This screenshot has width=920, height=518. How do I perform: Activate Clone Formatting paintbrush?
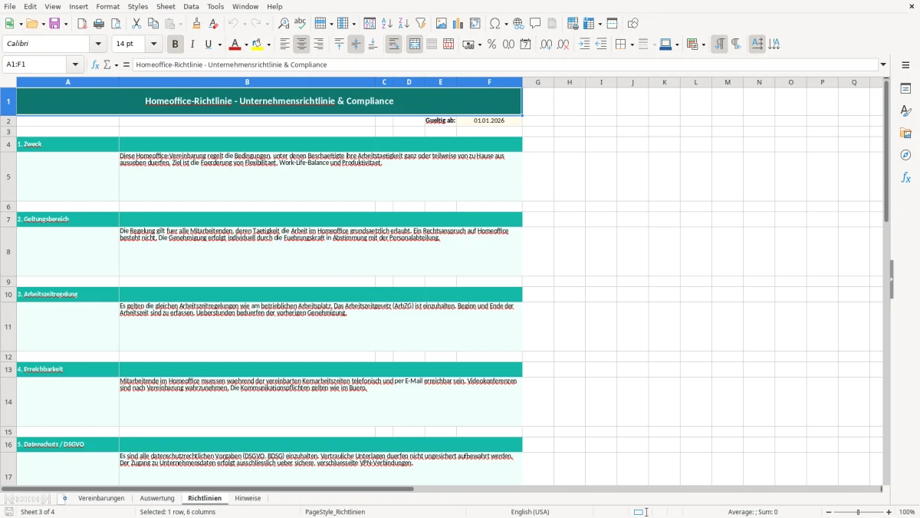pos(197,24)
